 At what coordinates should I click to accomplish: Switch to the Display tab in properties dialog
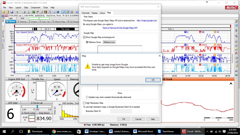95,13
